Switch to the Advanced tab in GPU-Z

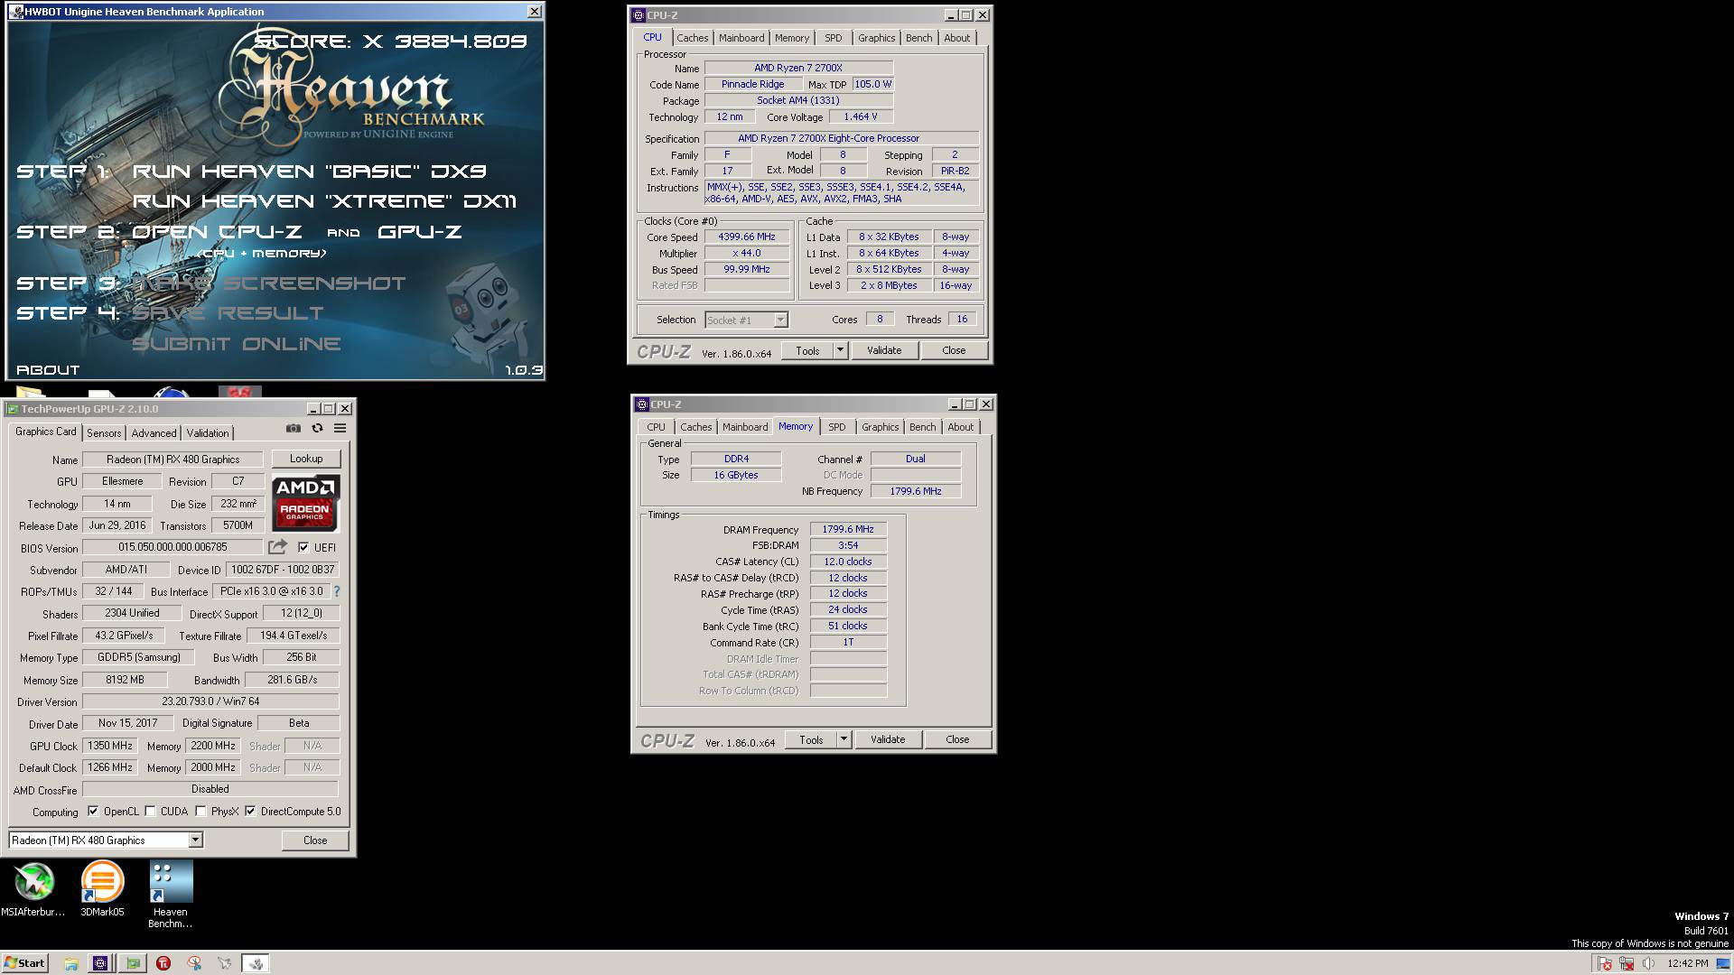pos(154,432)
